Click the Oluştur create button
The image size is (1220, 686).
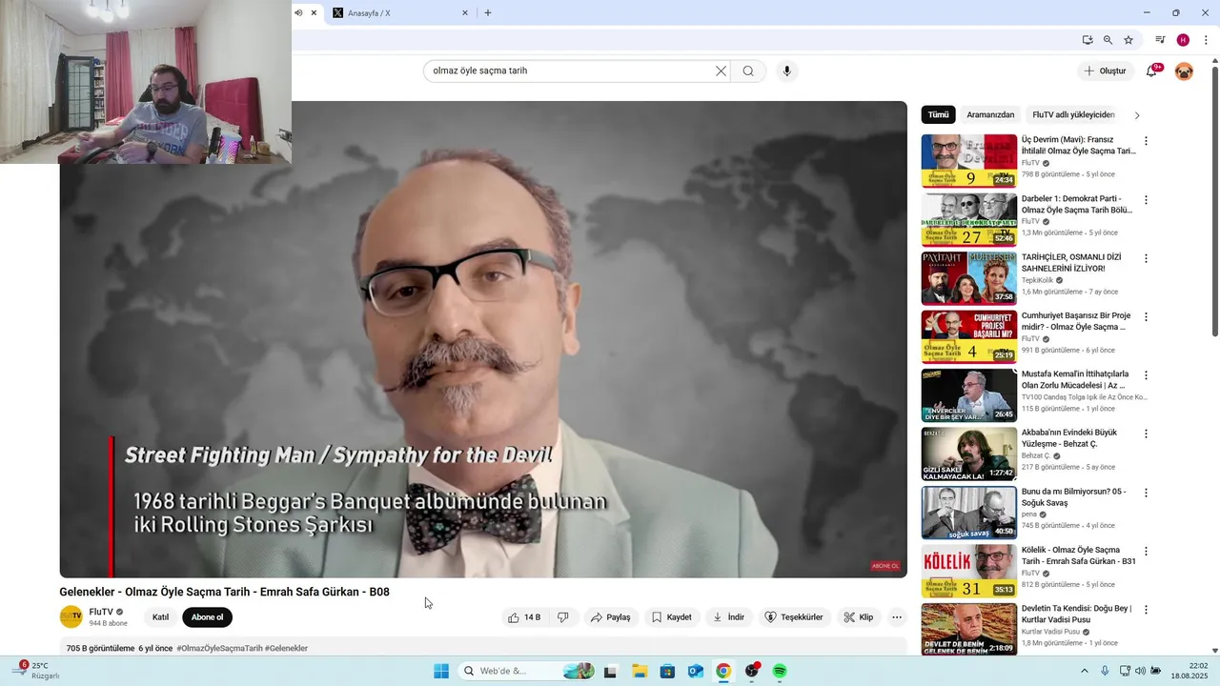(1106, 71)
